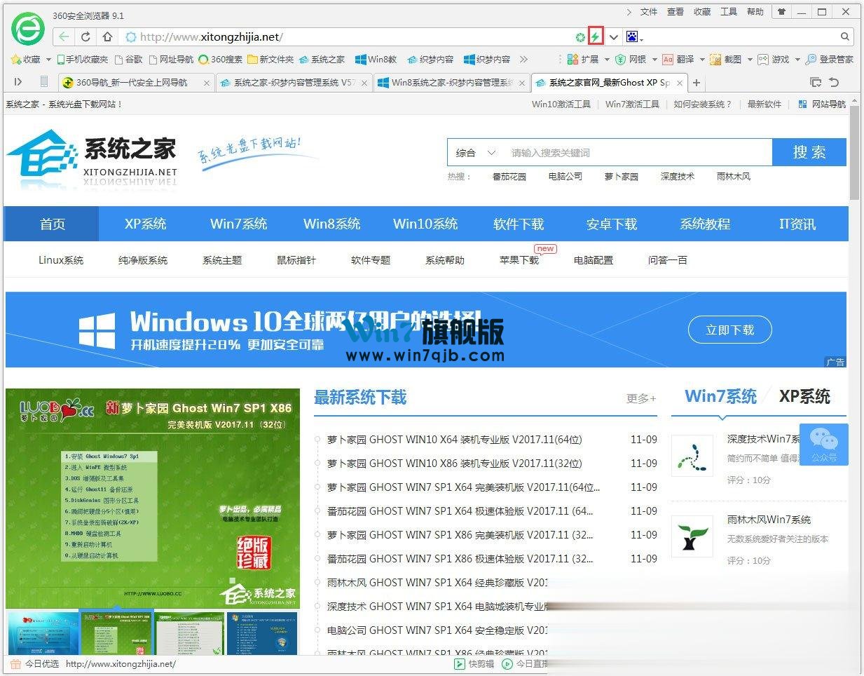This screenshot has height=676, width=864.
Task: Open the WeChat 公众号 floating button
Action: [824, 445]
